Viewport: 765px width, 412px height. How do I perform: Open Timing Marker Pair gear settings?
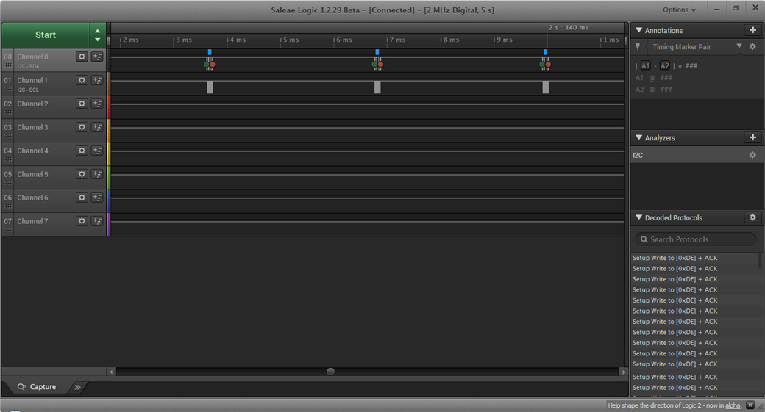pyautogui.click(x=752, y=47)
